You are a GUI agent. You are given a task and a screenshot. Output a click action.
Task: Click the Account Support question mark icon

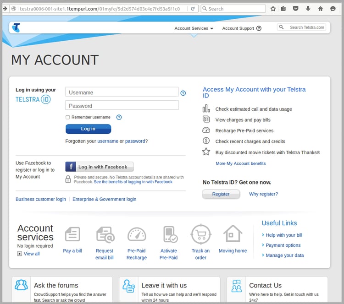pyautogui.click(x=259, y=28)
